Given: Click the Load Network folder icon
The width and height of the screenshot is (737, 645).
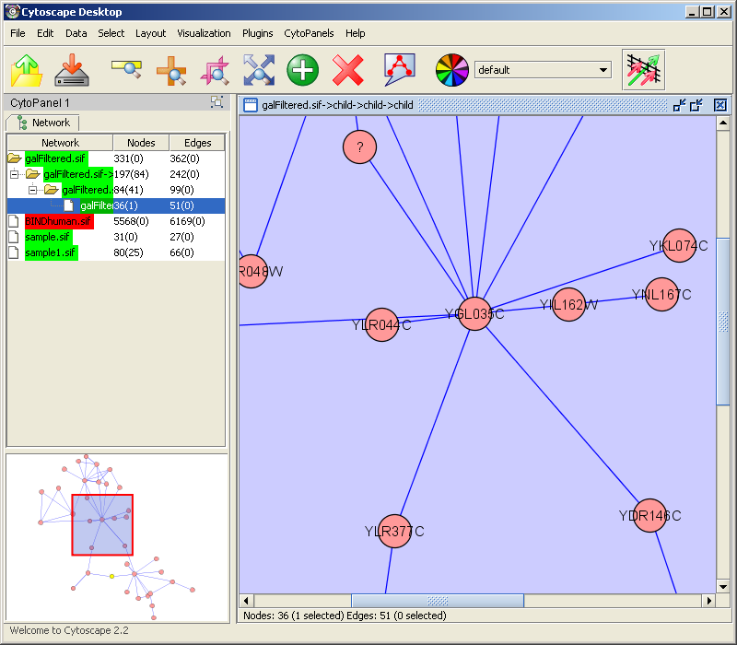Looking at the screenshot, I should 27,71.
